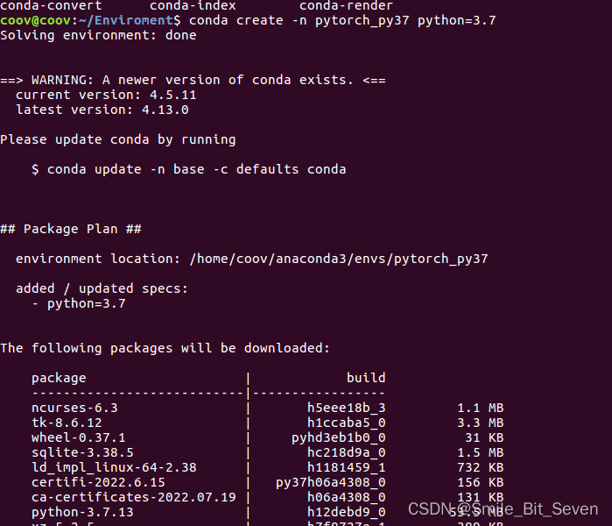Click 'current version: 4.5.11'
Viewport: 612px width, 526px height.
[x=106, y=95]
